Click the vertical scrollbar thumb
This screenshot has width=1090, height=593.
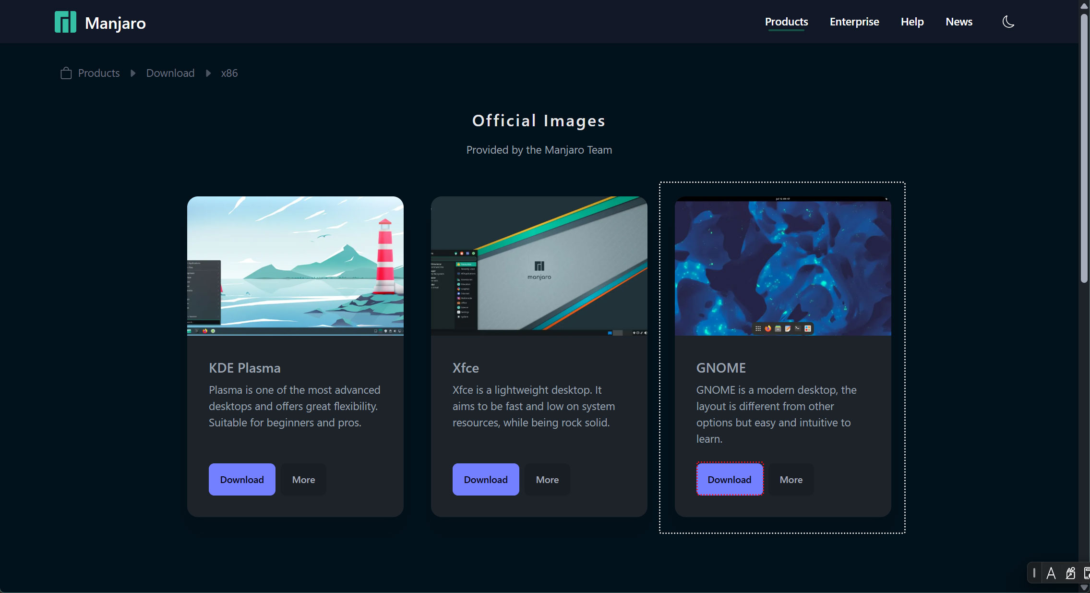pos(1084,148)
